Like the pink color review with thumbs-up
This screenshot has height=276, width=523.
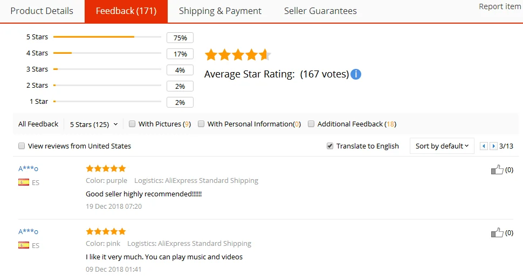point(497,233)
